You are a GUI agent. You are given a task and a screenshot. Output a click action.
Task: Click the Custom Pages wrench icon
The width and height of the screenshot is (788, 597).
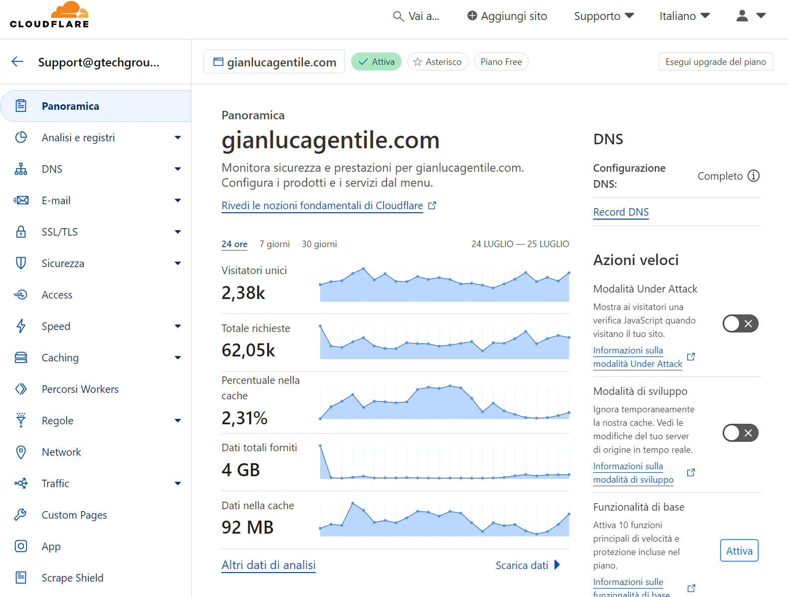[x=21, y=515]
